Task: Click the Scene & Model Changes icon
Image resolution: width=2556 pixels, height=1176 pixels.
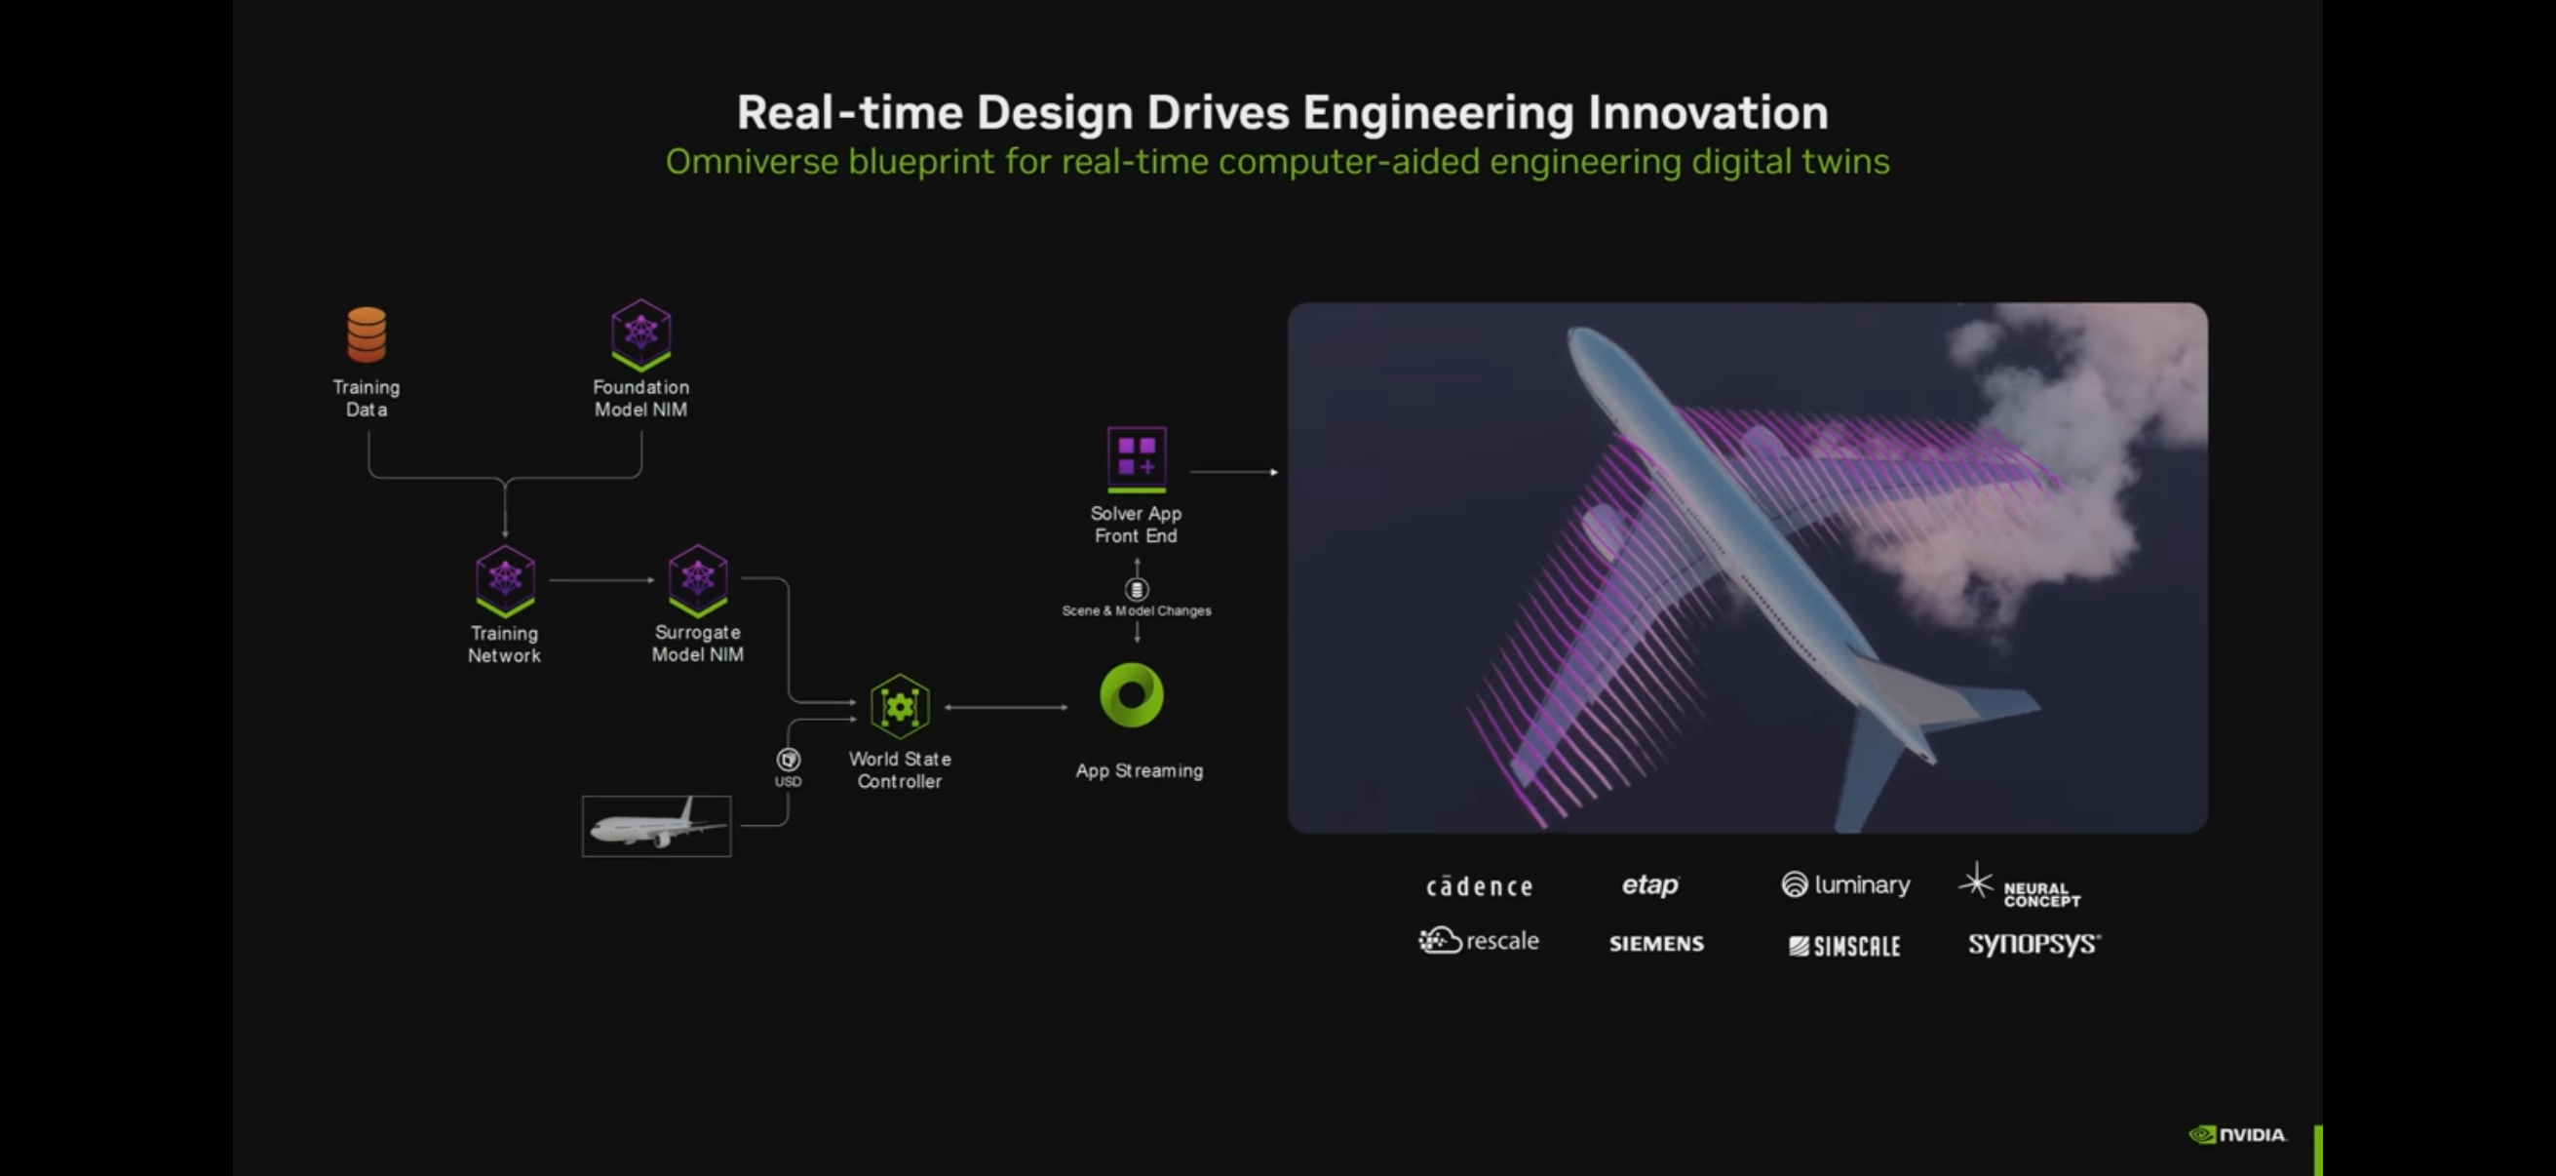Action: click(x=1136, y=590)
